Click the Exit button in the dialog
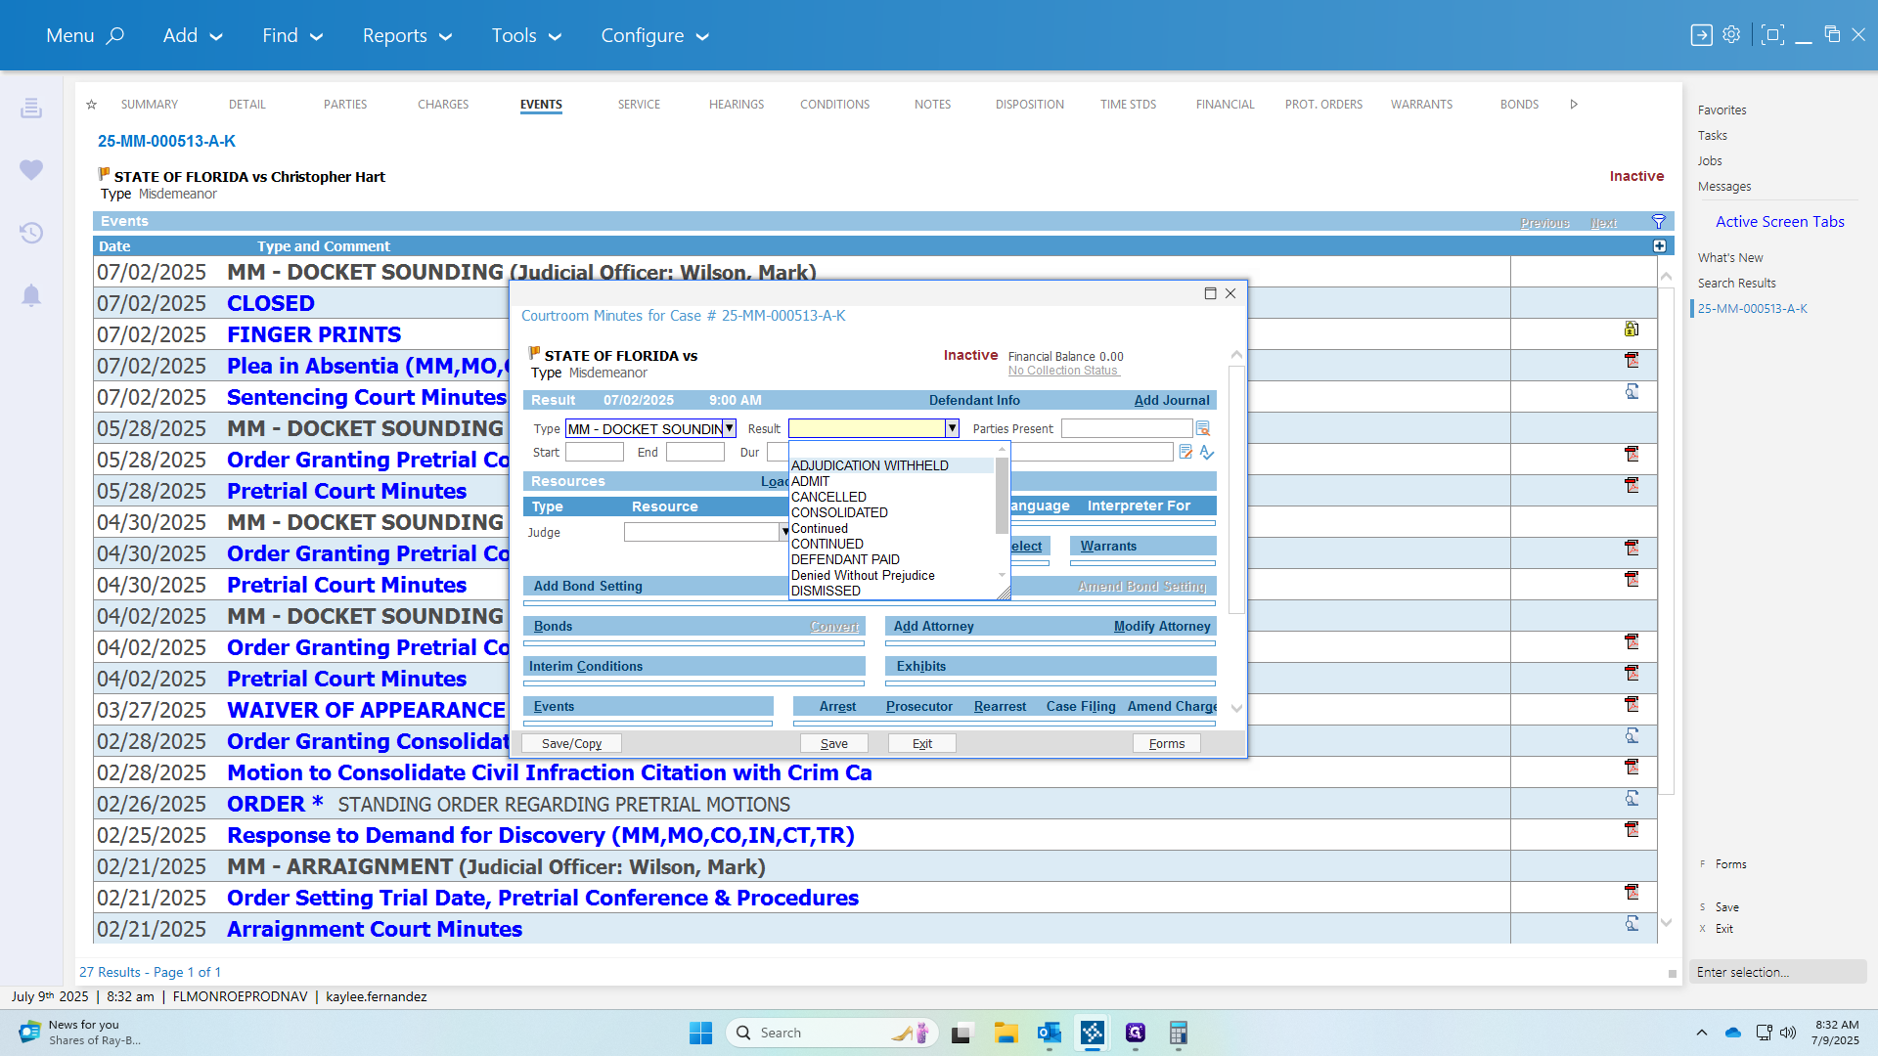The image size is (1878, 1056). coord(922,743)
